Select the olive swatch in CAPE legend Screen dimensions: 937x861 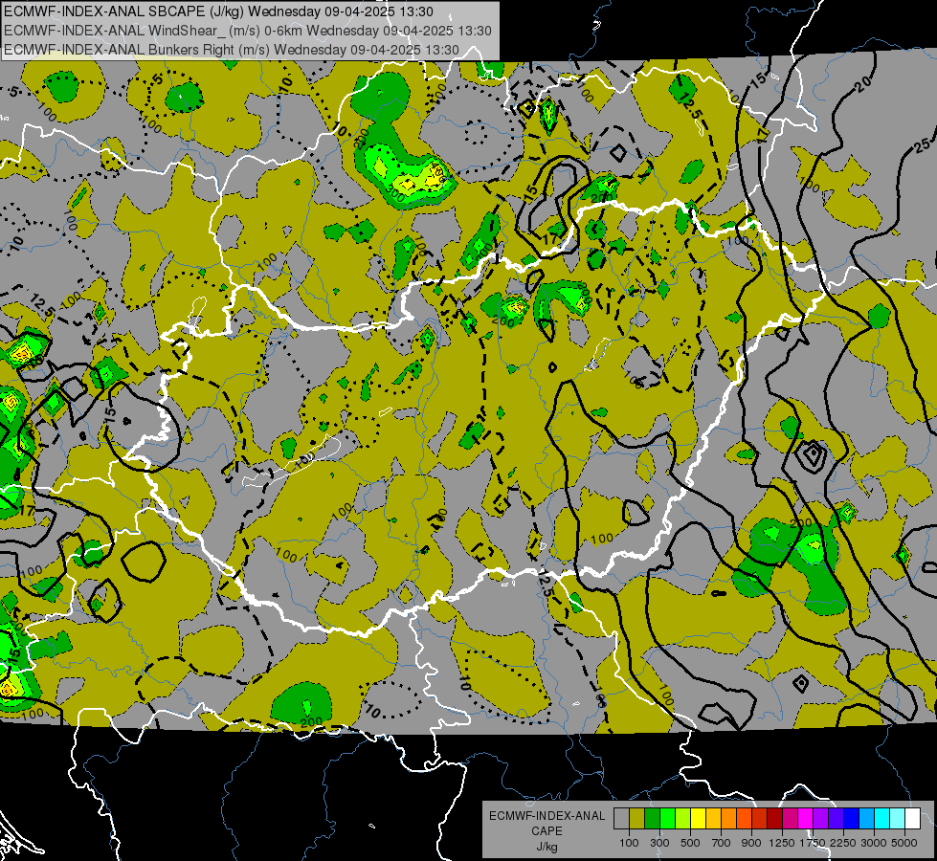click(636, 818)
